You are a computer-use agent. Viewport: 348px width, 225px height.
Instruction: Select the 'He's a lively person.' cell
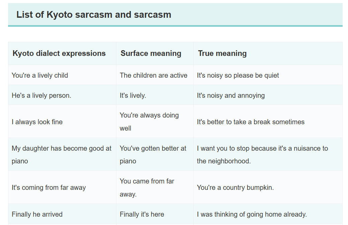pyautogui.click(x=62, y=95)
